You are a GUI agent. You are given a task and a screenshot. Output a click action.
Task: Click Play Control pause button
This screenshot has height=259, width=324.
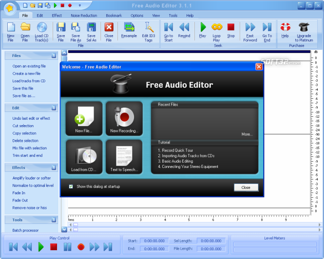click(x=67, y=247)
